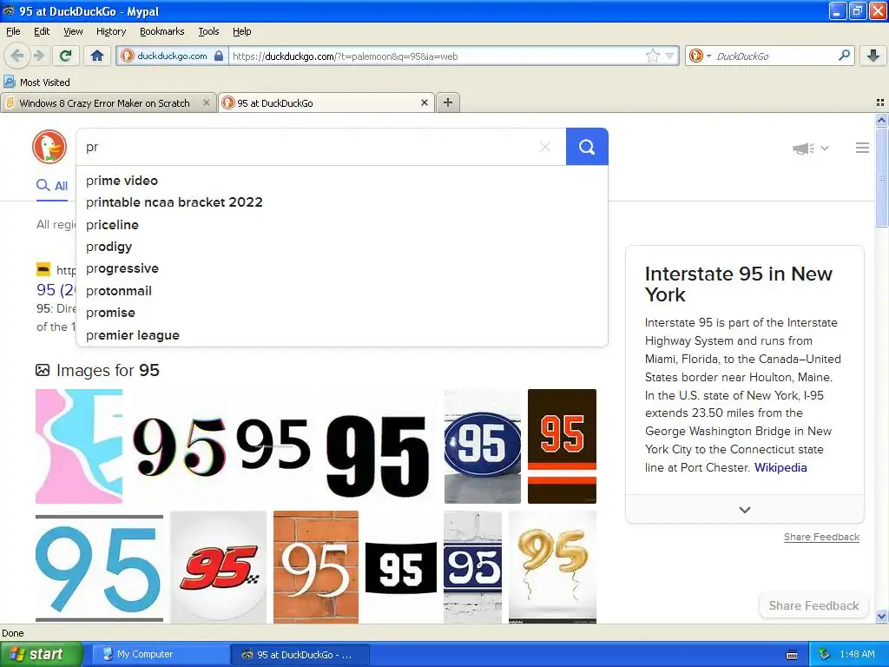The width and height of the screenshot is (889, 667).
Task: Choose the 'prodigy' suggestion
Action: click(342, 247)
